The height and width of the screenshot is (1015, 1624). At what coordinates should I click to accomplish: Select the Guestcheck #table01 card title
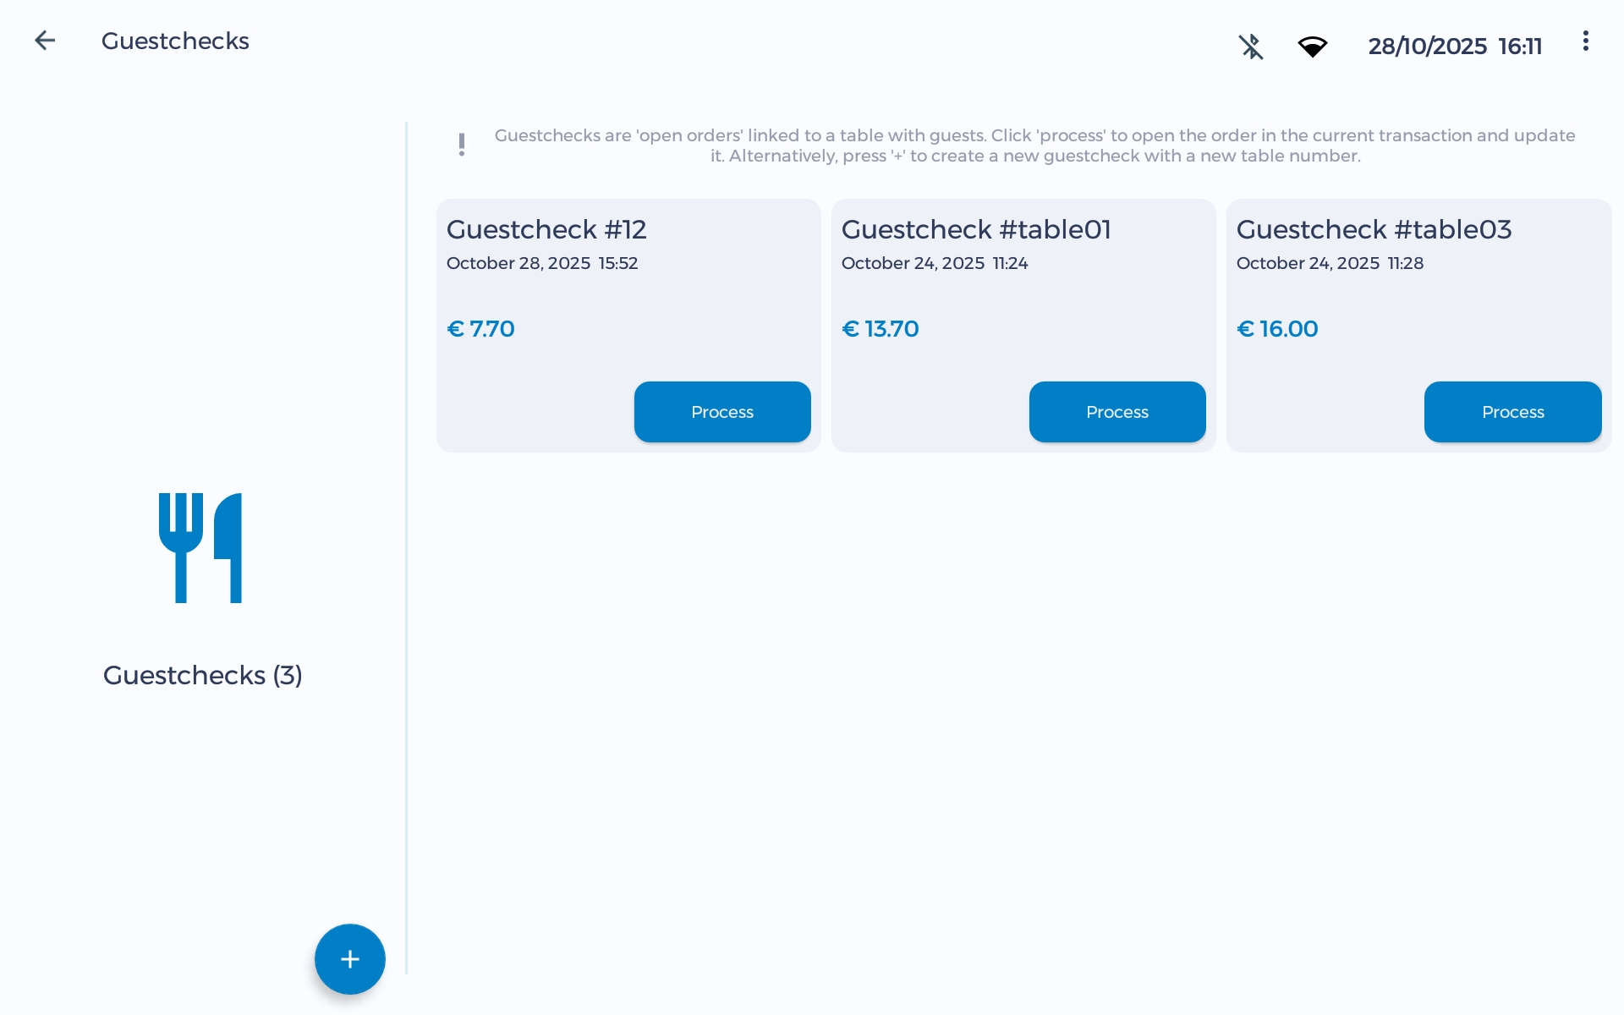coord(975,229)
